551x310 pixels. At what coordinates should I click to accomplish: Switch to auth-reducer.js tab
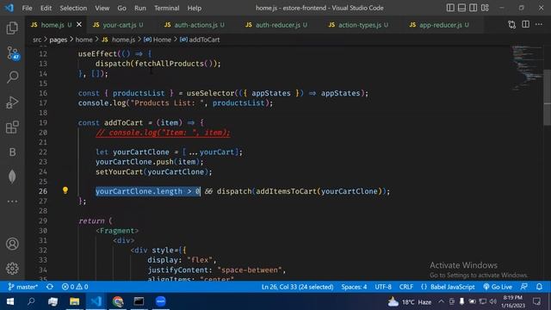(x=277, y=25)
